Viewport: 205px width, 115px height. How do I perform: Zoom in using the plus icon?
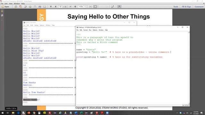pos(75,7)
